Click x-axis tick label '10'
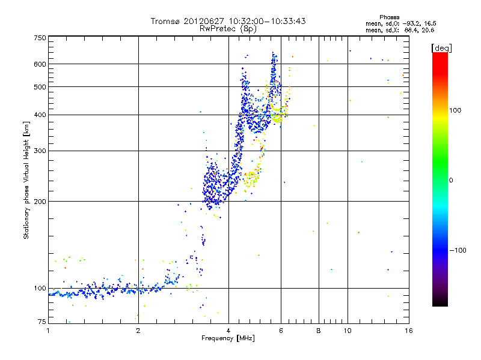 coord(348,331)
